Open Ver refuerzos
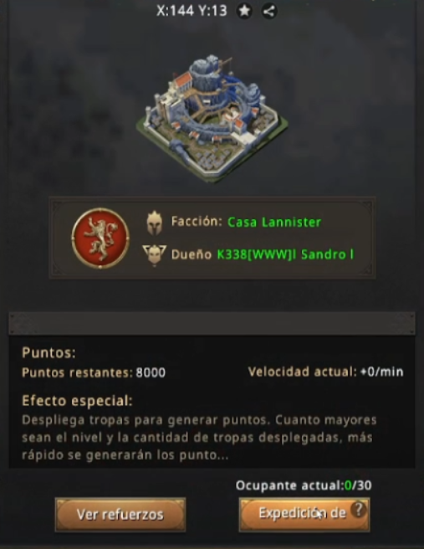Viewport: 424px width, 549px height. (x=120, y=515)
